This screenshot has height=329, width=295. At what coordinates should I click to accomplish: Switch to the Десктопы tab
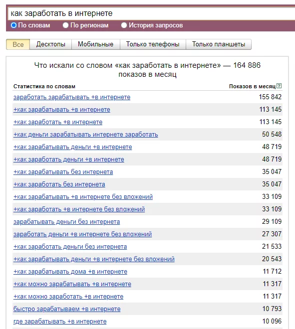50,44
